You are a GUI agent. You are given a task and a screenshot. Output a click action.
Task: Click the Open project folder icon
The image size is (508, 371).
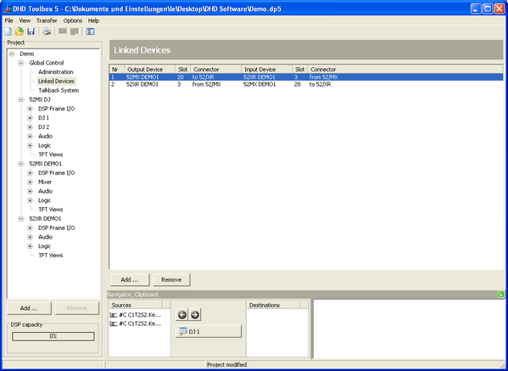pos(20,31)
